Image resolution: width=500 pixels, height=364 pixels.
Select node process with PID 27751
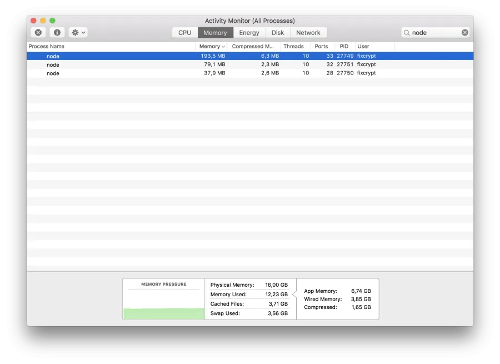click(x=250, y=64)
